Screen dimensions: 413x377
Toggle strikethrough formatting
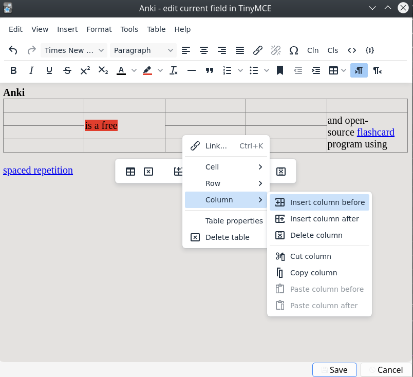(x=67, y=70)
